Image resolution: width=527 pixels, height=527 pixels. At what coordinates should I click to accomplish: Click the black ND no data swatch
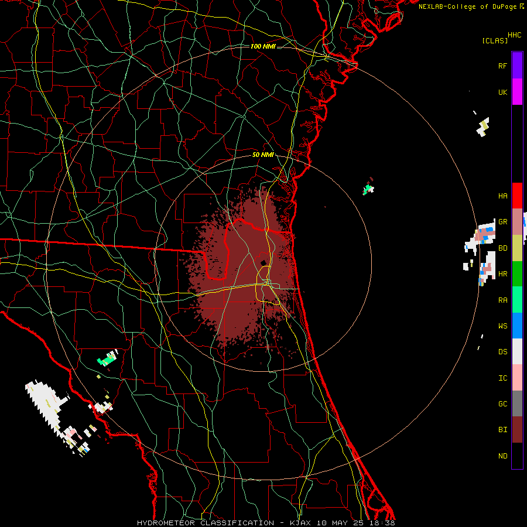(x=517, y=456)
